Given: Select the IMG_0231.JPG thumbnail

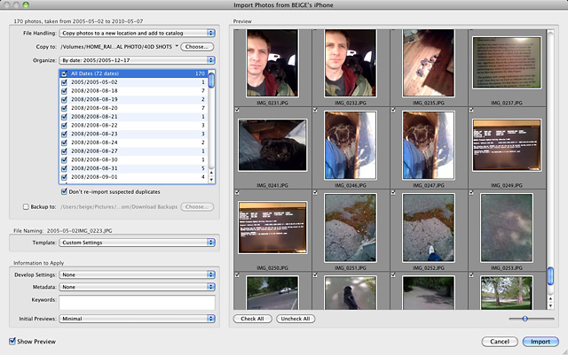Looking at the screenshot, I should [x=272, y=64].
